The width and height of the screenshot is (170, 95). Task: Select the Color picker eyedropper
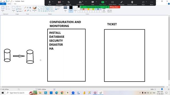tap(28, 11)
